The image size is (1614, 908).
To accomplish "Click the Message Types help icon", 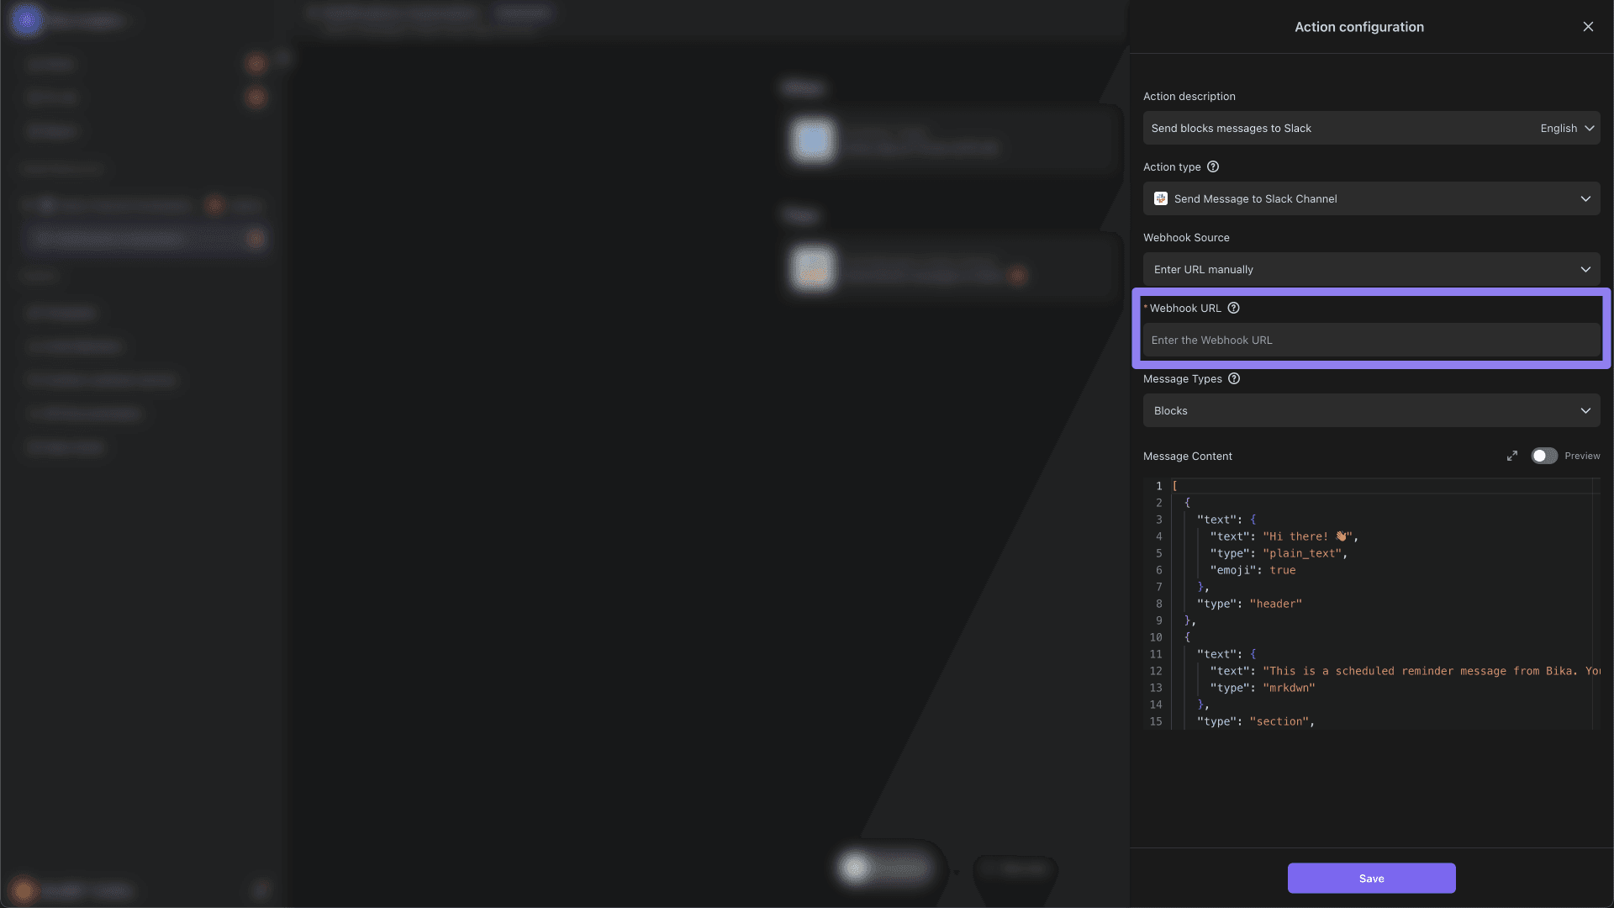I will pos(1234,379).
